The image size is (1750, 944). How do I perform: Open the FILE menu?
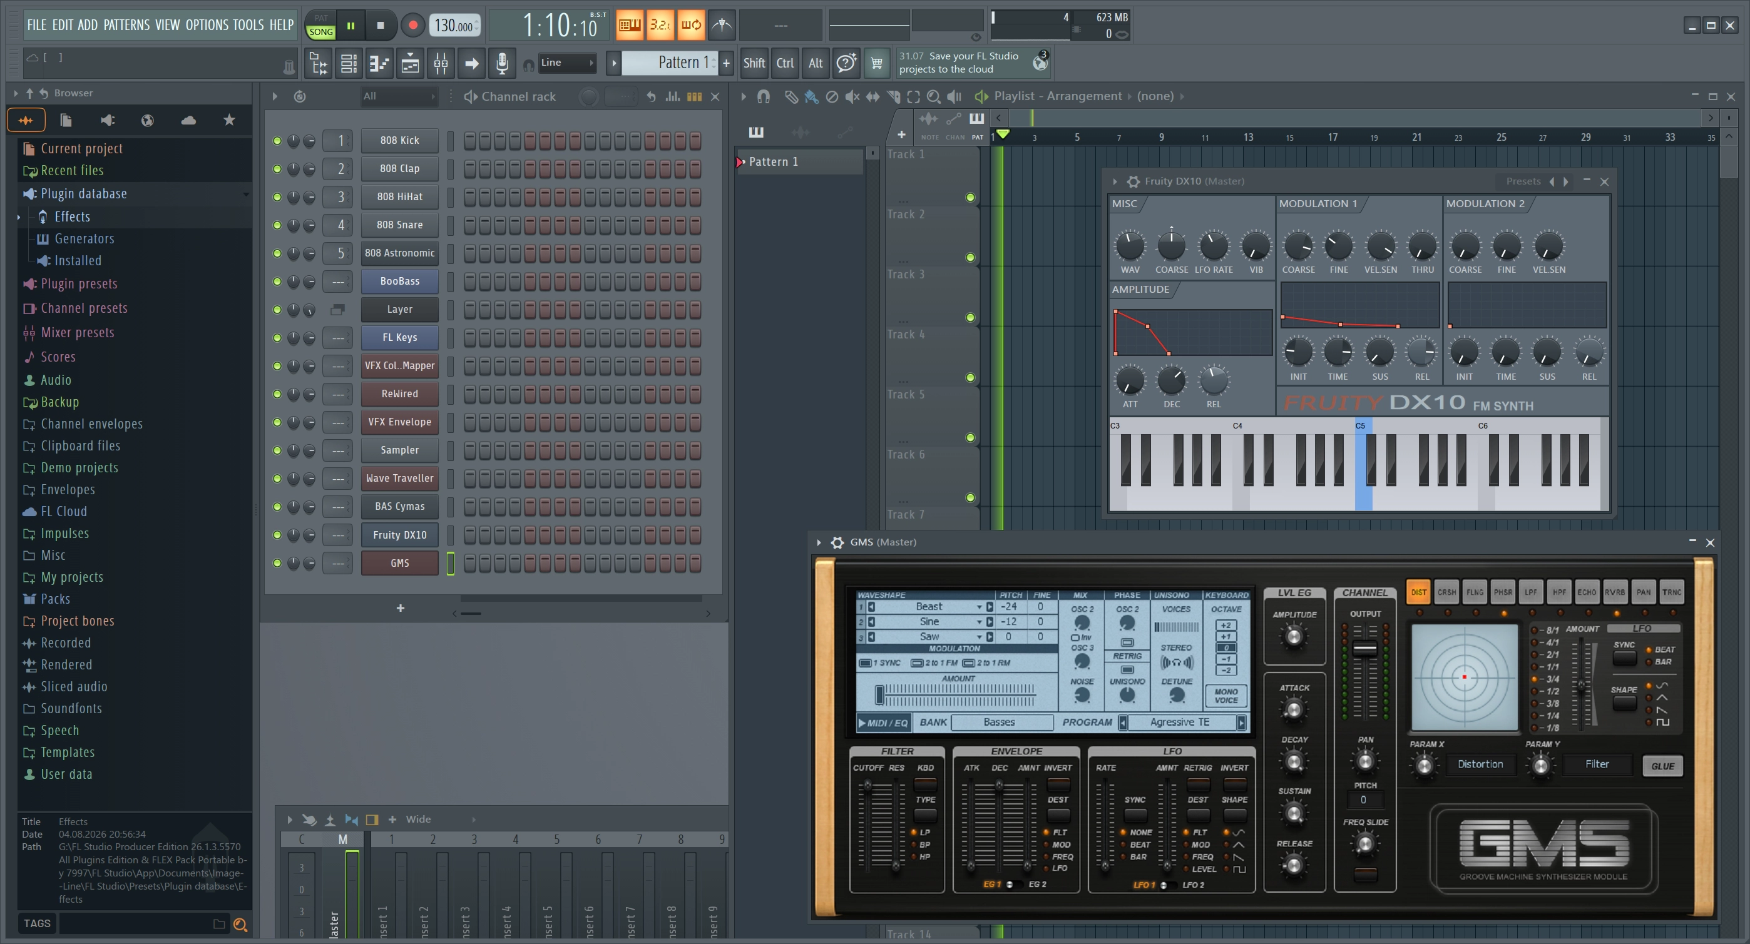point(37,25)
